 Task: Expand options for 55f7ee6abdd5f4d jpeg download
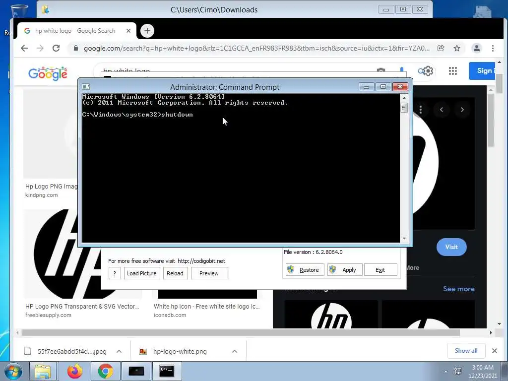point(119,351)
